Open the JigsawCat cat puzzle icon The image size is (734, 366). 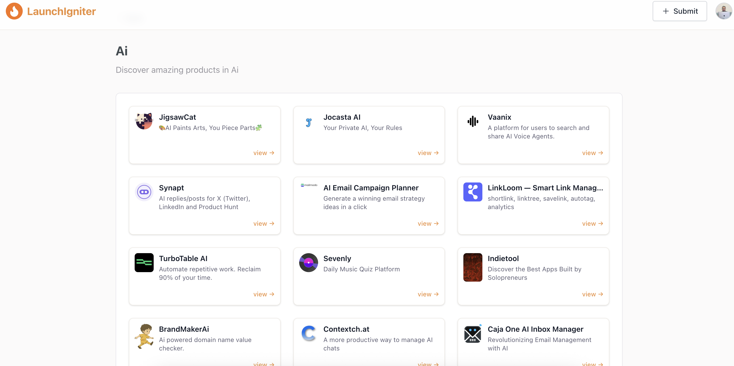pos(144,121)
